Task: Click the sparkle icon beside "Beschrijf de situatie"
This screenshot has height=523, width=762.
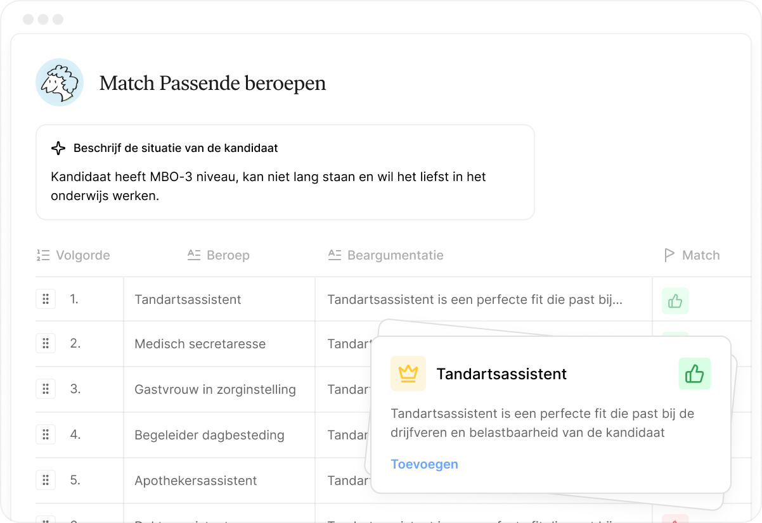Action: tap(58, 148)
